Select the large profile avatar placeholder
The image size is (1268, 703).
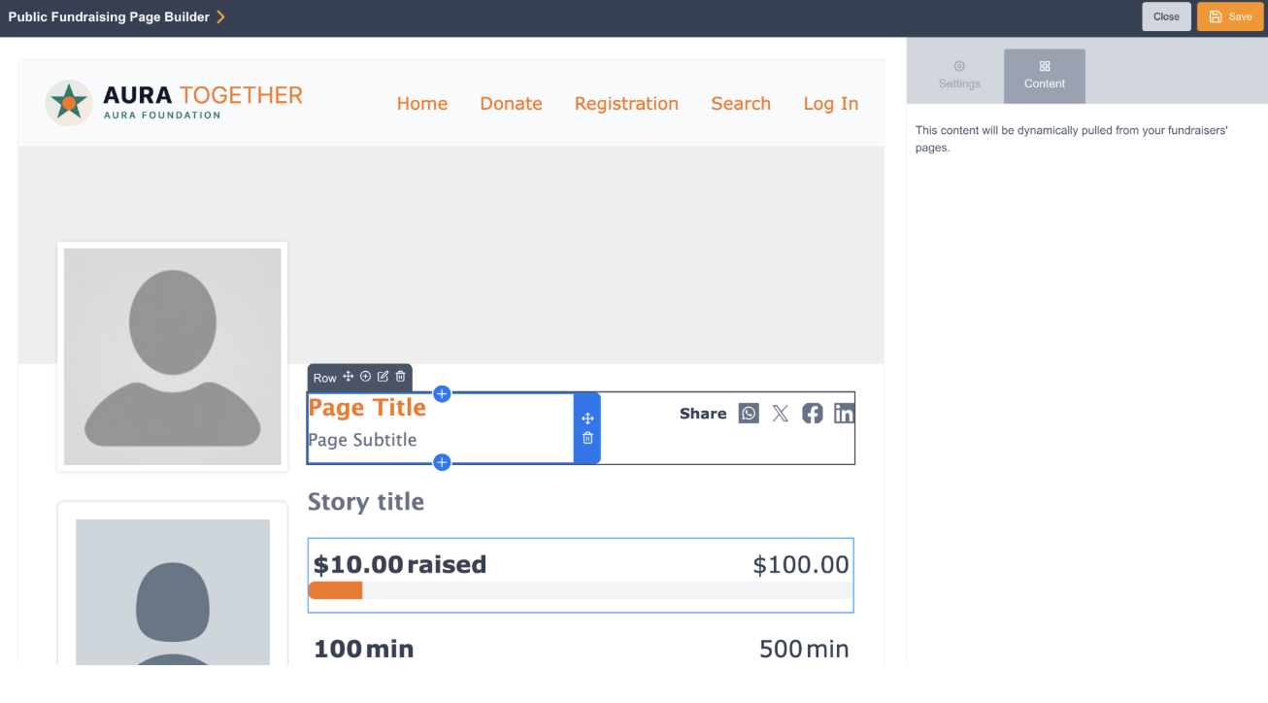[x=173, y=356]
